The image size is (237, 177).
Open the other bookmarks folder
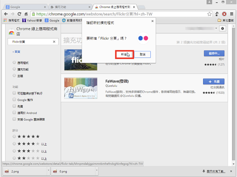[226, 20]
